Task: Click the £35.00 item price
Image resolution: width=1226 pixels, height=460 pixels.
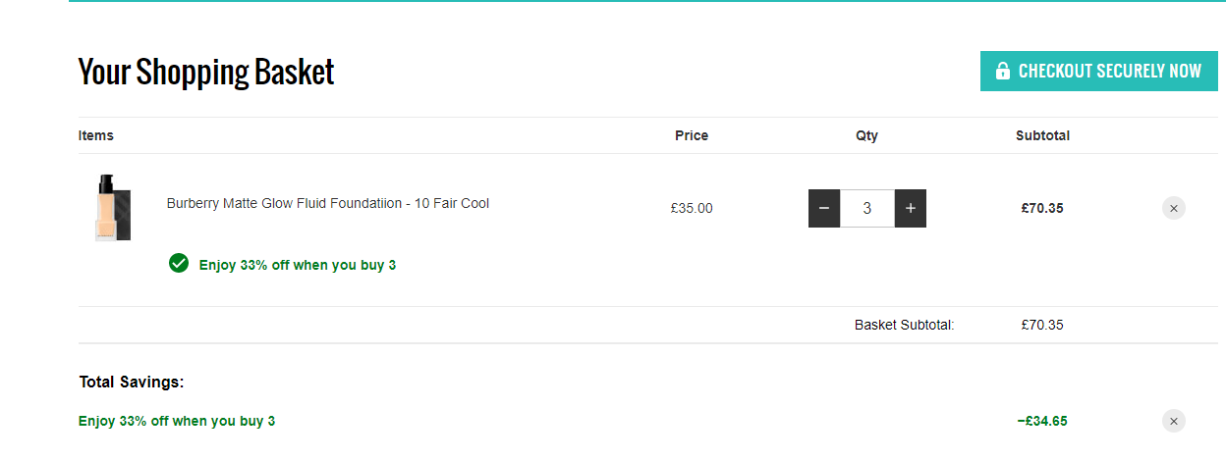Action: point(692,208)
